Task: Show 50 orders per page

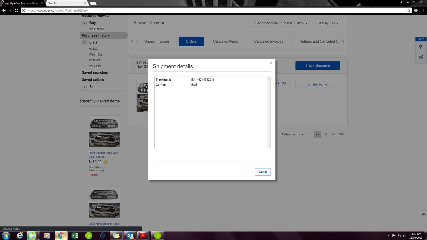Action: [325, 134]
